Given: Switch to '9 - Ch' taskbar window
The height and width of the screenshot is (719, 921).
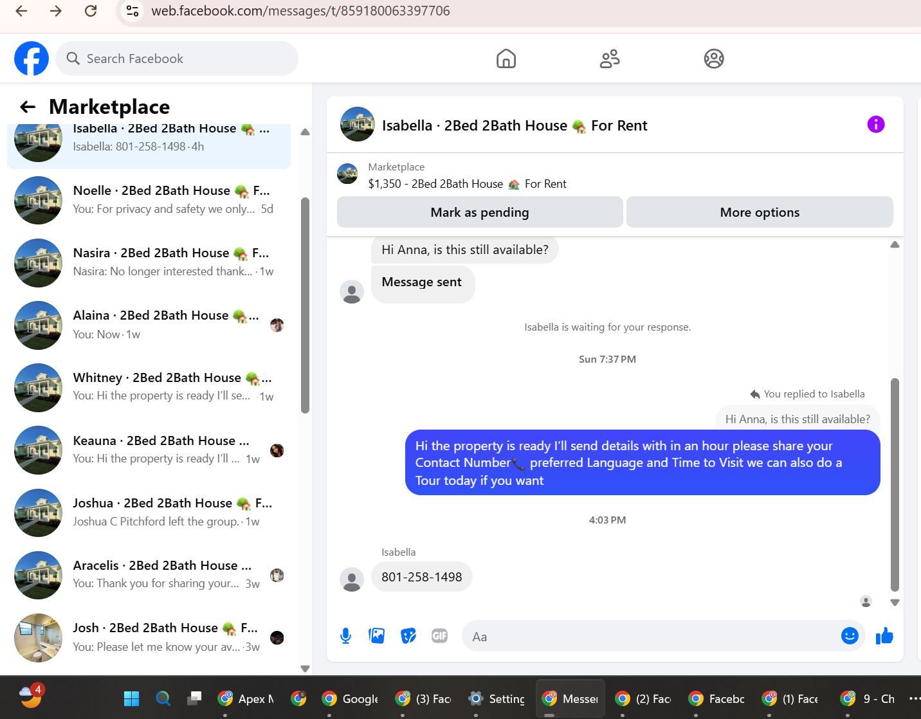Looking at the screenshot, I should pos(868,698).
